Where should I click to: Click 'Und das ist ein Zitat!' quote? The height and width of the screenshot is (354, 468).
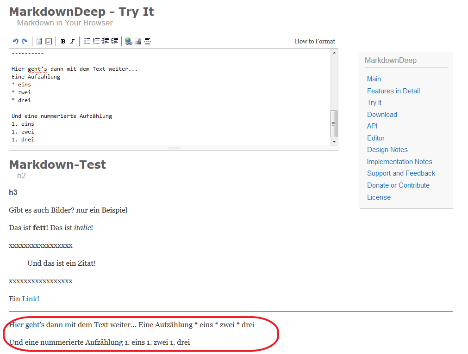(62, 263)
